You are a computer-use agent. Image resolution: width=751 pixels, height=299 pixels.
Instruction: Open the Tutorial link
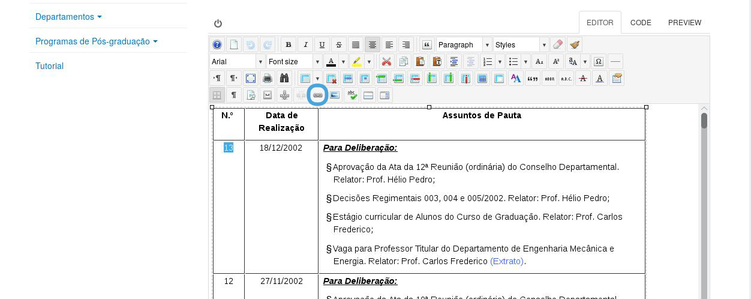(49, 66)
